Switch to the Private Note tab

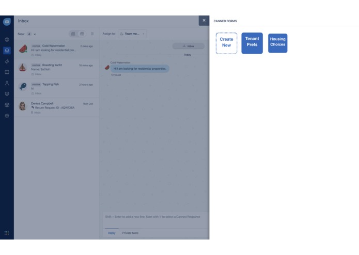(x=130, y=233)
